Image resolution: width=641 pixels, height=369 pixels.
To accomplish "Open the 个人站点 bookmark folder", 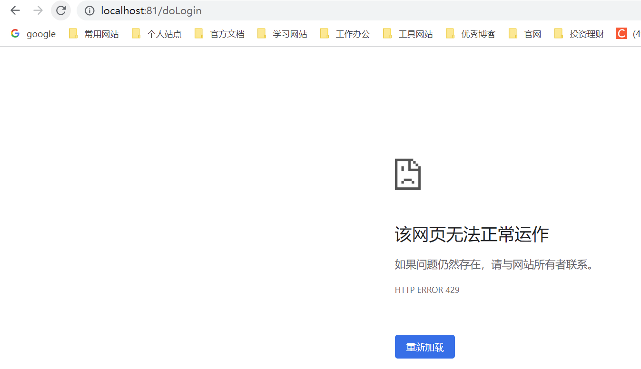I will click(157, 34).
